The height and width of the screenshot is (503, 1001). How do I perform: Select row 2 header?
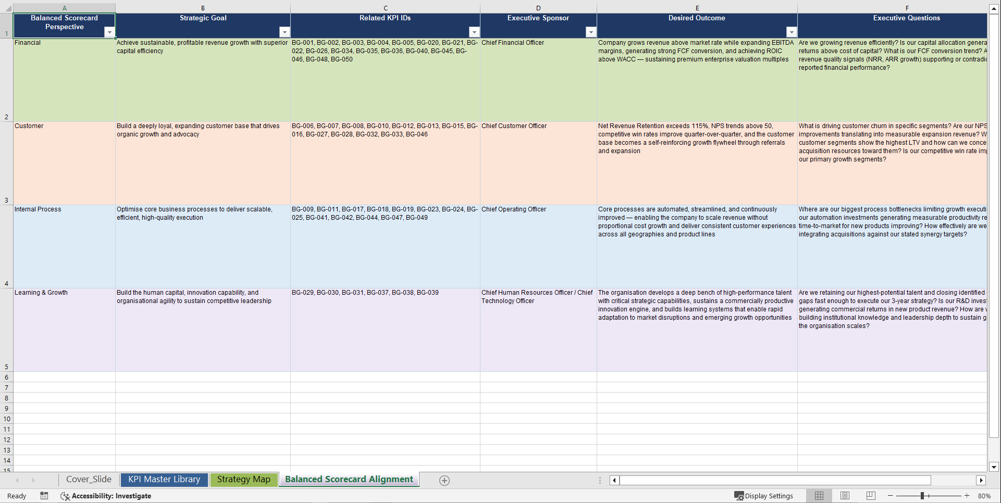(6, 80)
